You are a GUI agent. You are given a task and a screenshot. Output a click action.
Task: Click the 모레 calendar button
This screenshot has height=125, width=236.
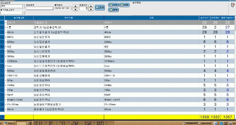coord(114,10)
